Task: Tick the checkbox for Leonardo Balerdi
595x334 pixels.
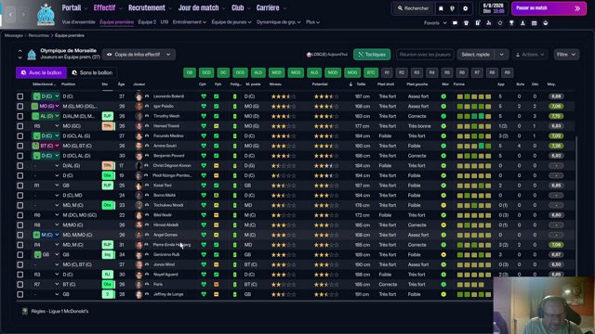Action: [x=20, y=96]
